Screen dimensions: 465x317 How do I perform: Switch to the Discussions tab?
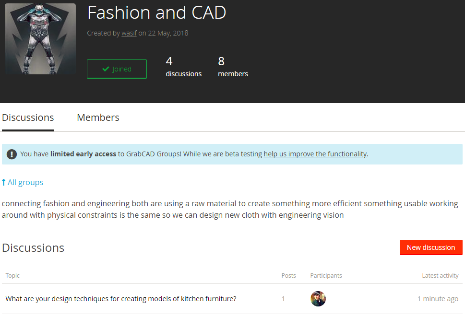[28, 117]
